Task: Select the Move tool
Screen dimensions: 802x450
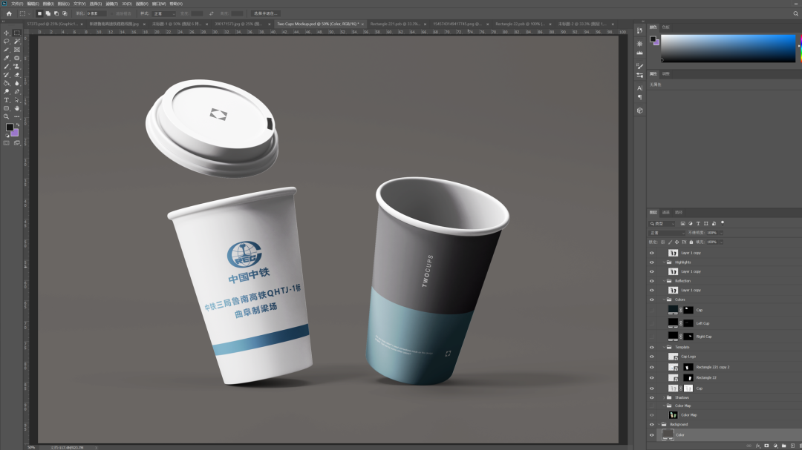Action: [x=7, y=33]
